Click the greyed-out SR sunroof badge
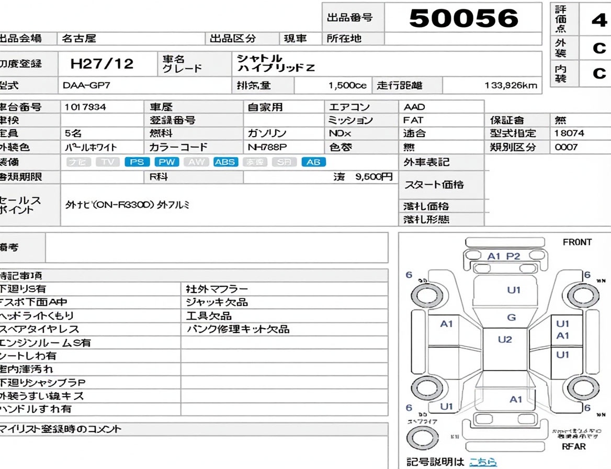This screenshot has height=469, width=611. pos(284,162)
